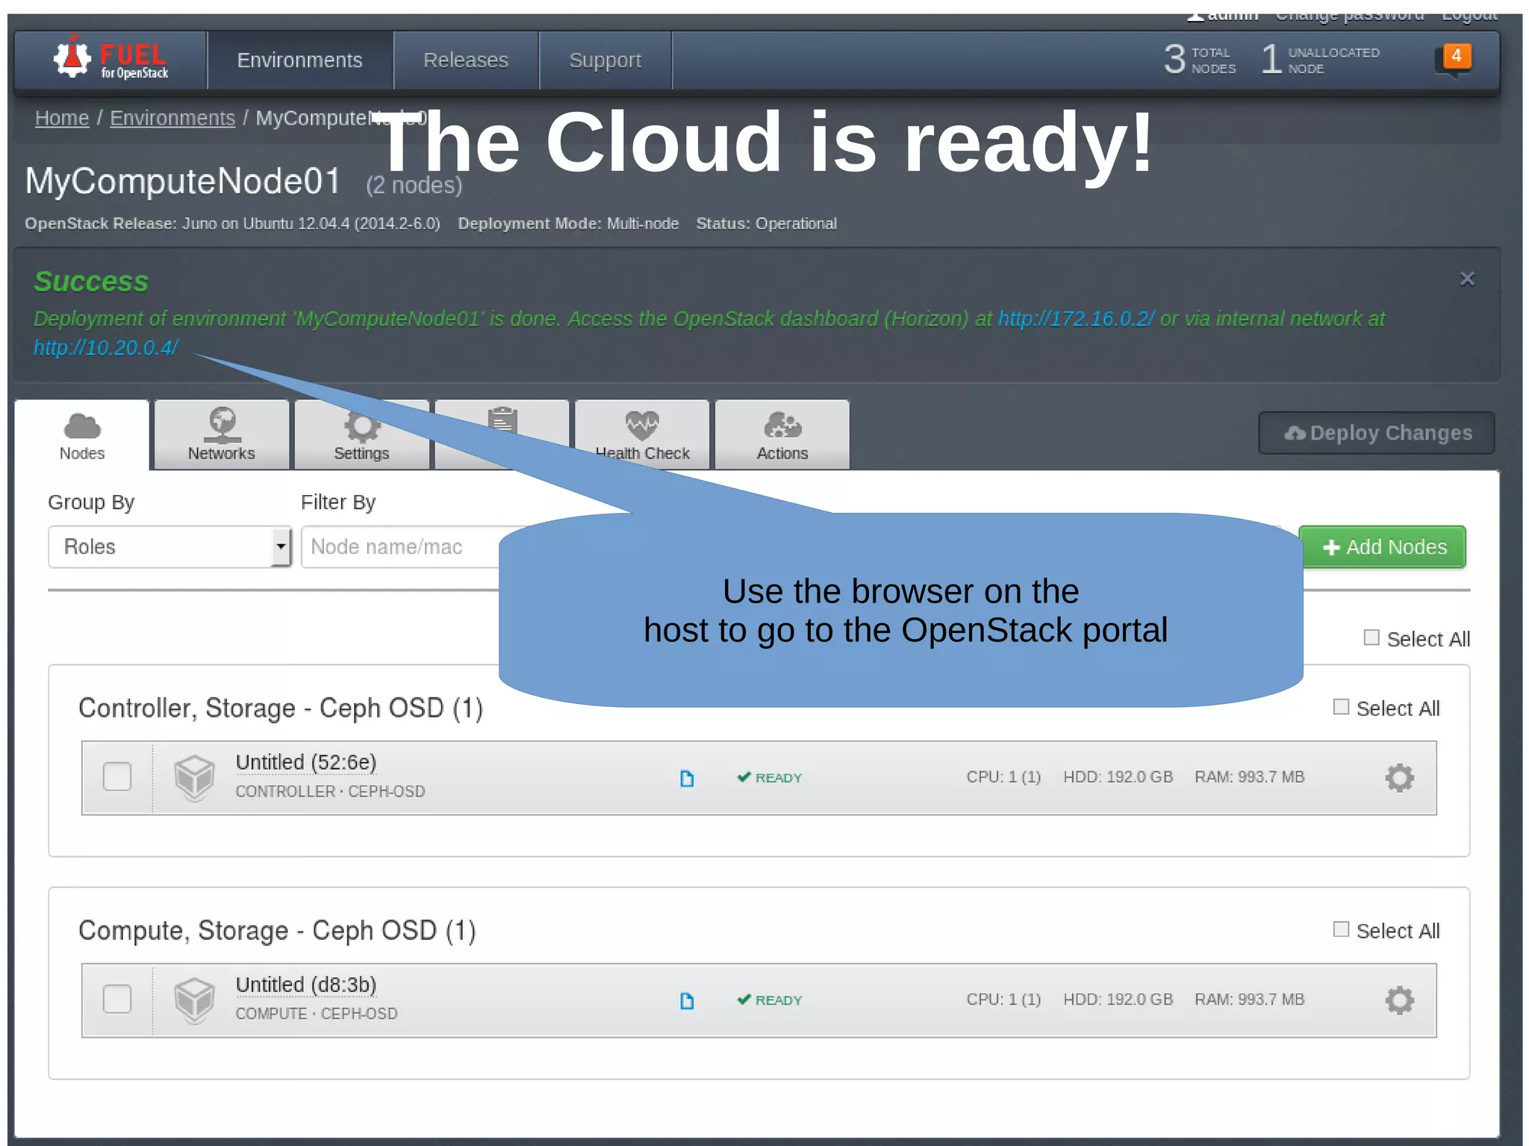Click CONTROLLER · CEPH-OSD roles text

click(x=331, y=791)
